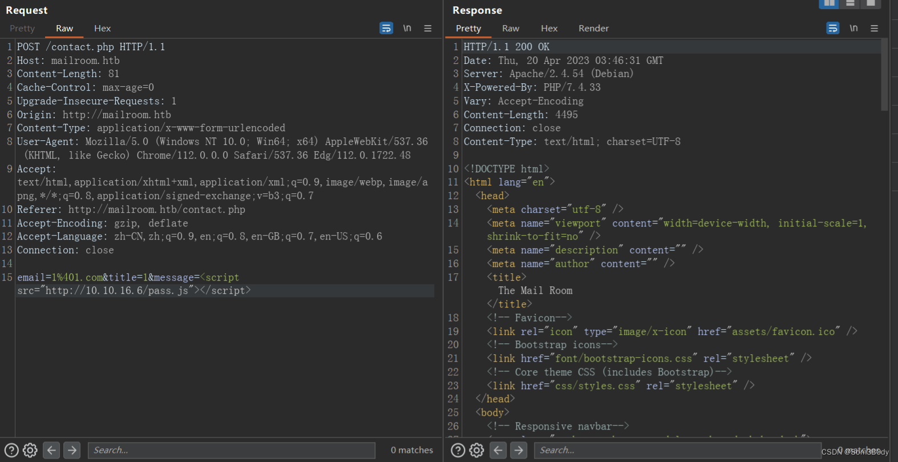Open Response Render tab
The height and width of the screenshot is (462, 898).
point(593,29)
